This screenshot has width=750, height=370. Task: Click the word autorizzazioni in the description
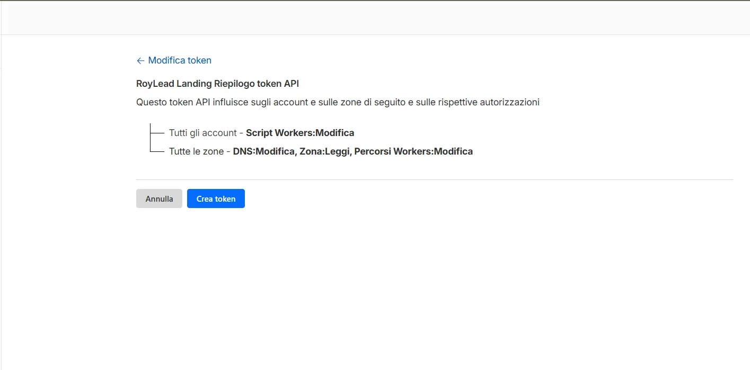(x=509, y=102)
